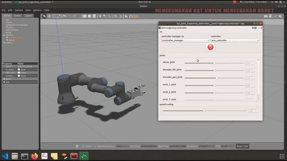Open the undo history dropdown arrow
Viewport: 287px width, 161px height.
point(70,17)
